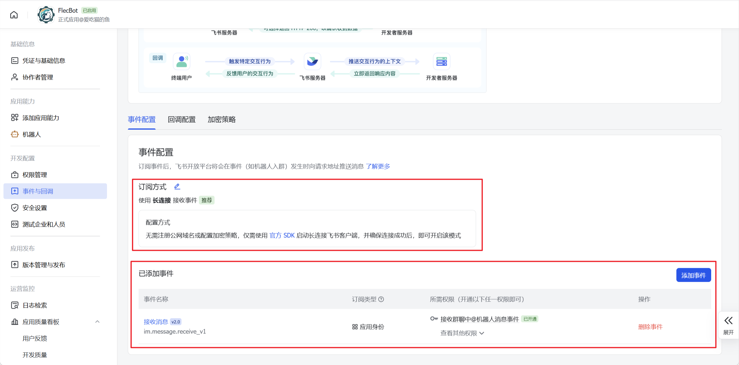Click the 事件与回调 icon

(15, 191)
